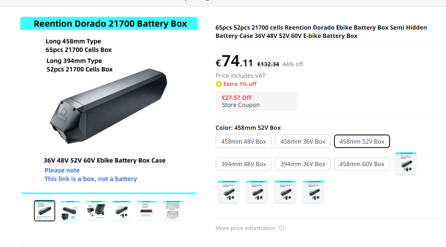446x247 pixels.
Task: Claim the €27.57 Off store coupon
Action: click(x=256, y=101)
